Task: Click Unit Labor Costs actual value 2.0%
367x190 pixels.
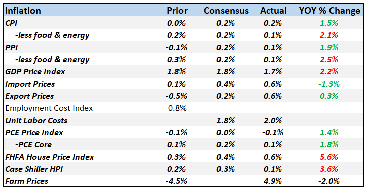Action: tap(273, 120)
